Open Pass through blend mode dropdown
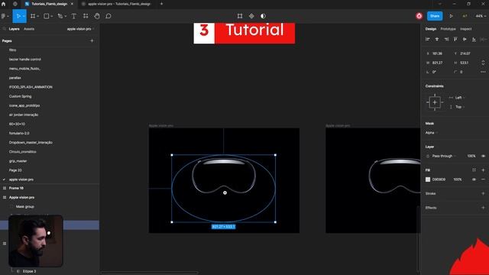The image size is (489, 275). pyautogui.click(x=443, y=156)
